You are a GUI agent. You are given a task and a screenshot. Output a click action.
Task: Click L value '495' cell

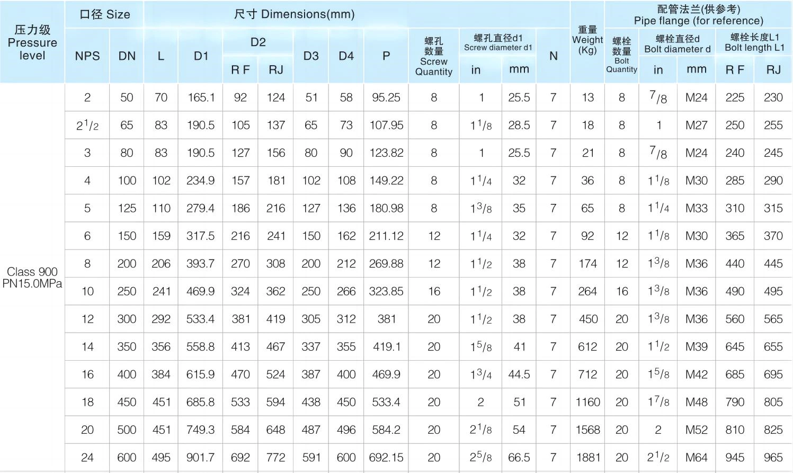(x=161, y=457)
